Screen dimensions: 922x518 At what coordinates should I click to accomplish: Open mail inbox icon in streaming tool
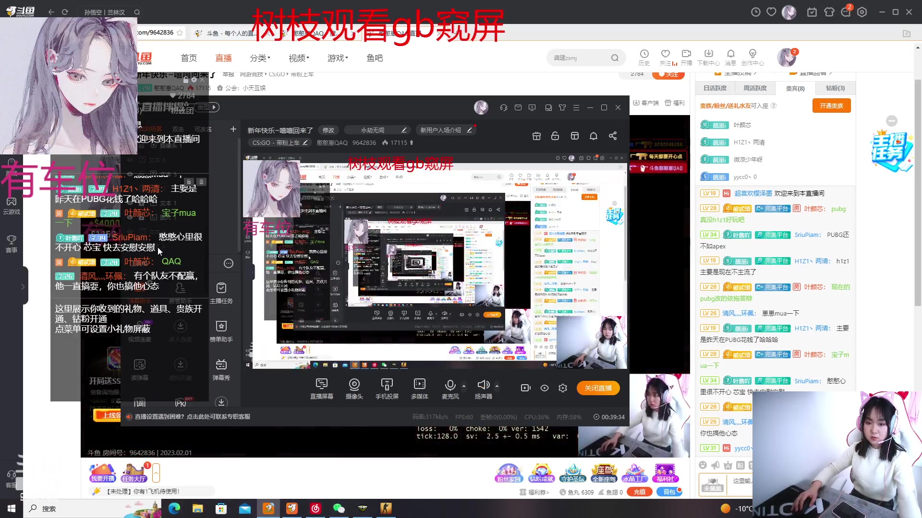coord(518,107)
